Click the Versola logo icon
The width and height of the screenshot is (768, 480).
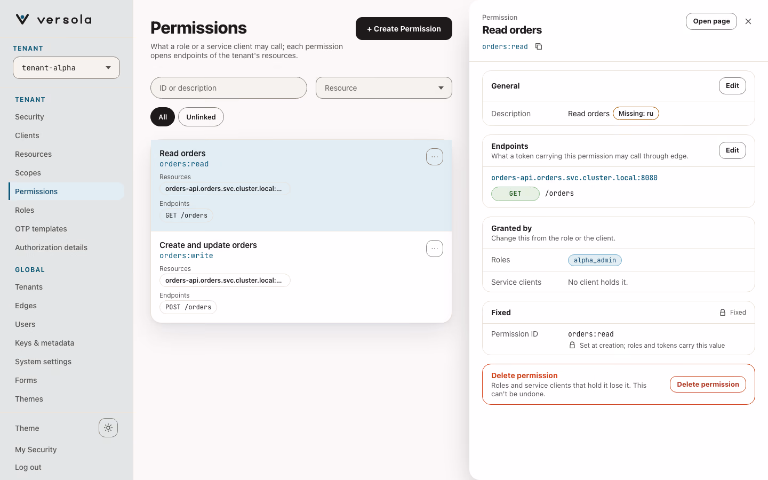22,20
